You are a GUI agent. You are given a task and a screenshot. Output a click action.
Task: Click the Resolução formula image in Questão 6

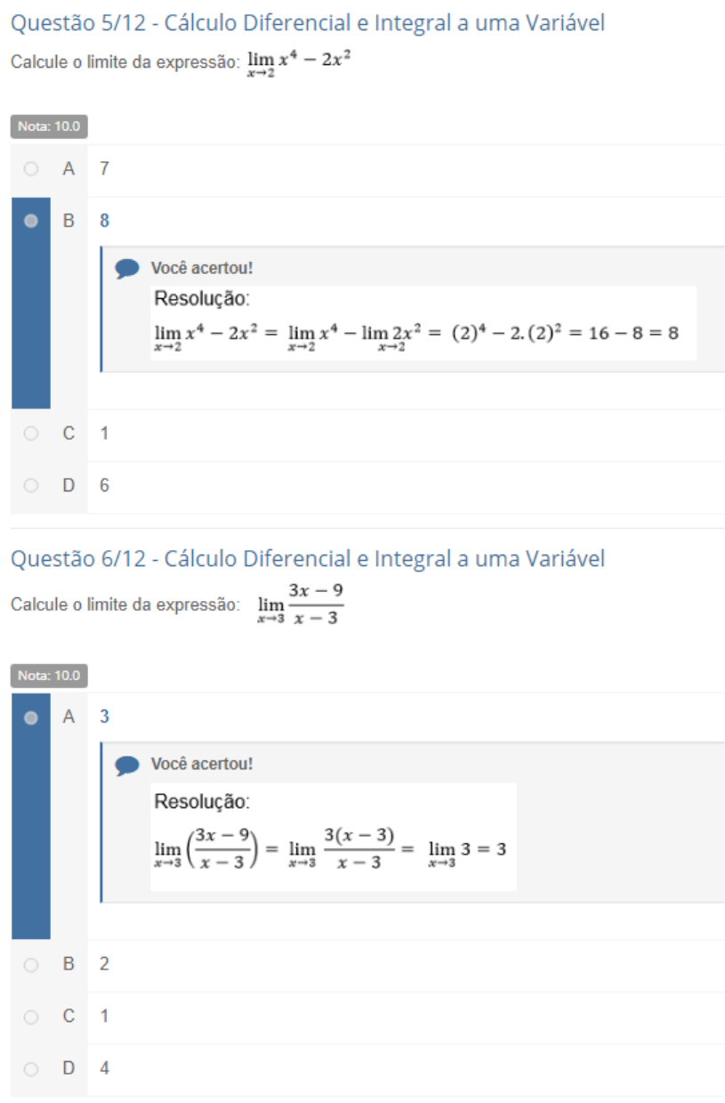point(333,837)
